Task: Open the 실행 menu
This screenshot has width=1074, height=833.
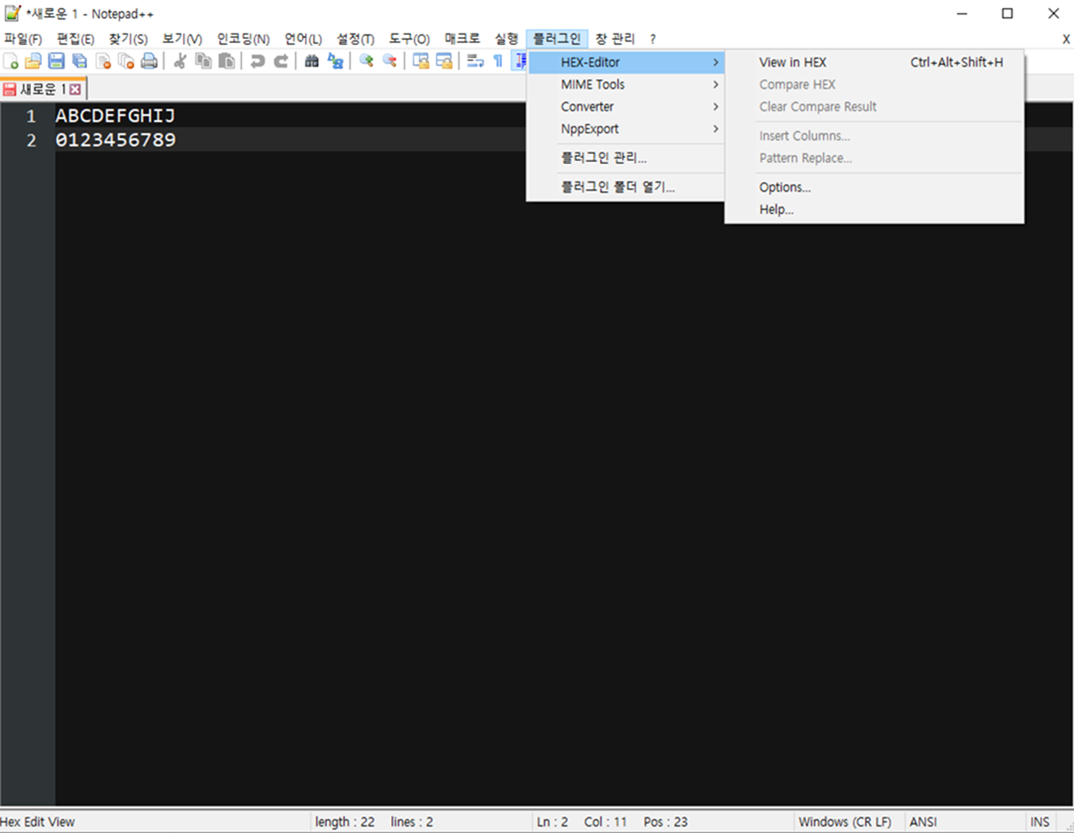Action: [x=506, y=39]
